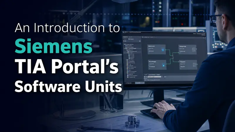Collapse the Packaging_Application project node
Viewport: 235px width, 132px height.
(x=124, y=44)
